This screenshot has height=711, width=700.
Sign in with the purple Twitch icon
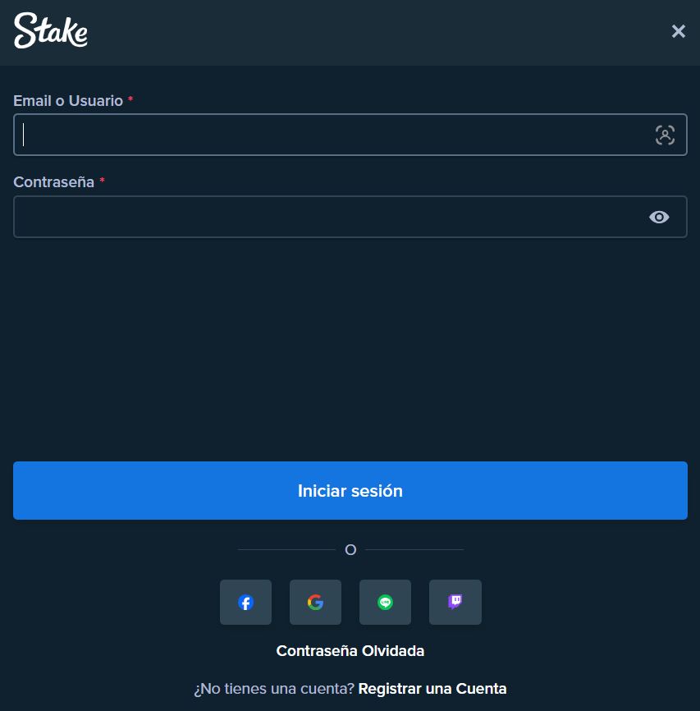(455, 602)
